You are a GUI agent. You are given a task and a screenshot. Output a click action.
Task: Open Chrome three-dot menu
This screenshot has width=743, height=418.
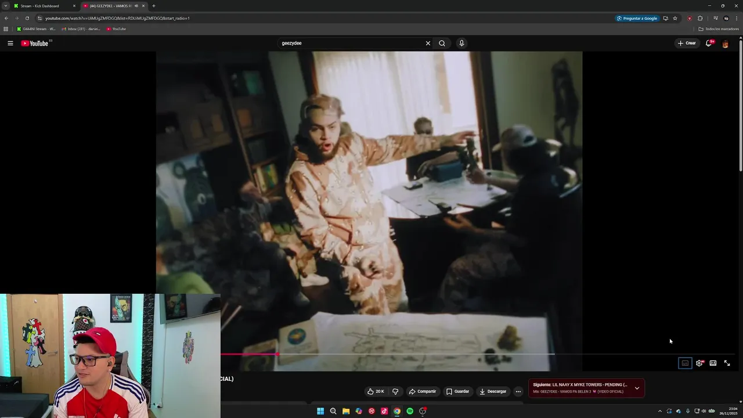click(x=736, y=18)
